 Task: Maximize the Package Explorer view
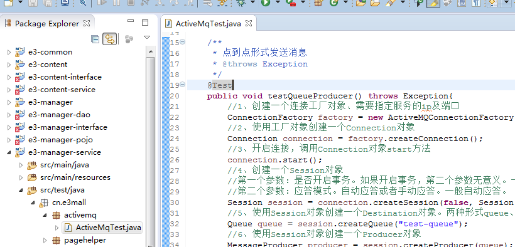145,23
